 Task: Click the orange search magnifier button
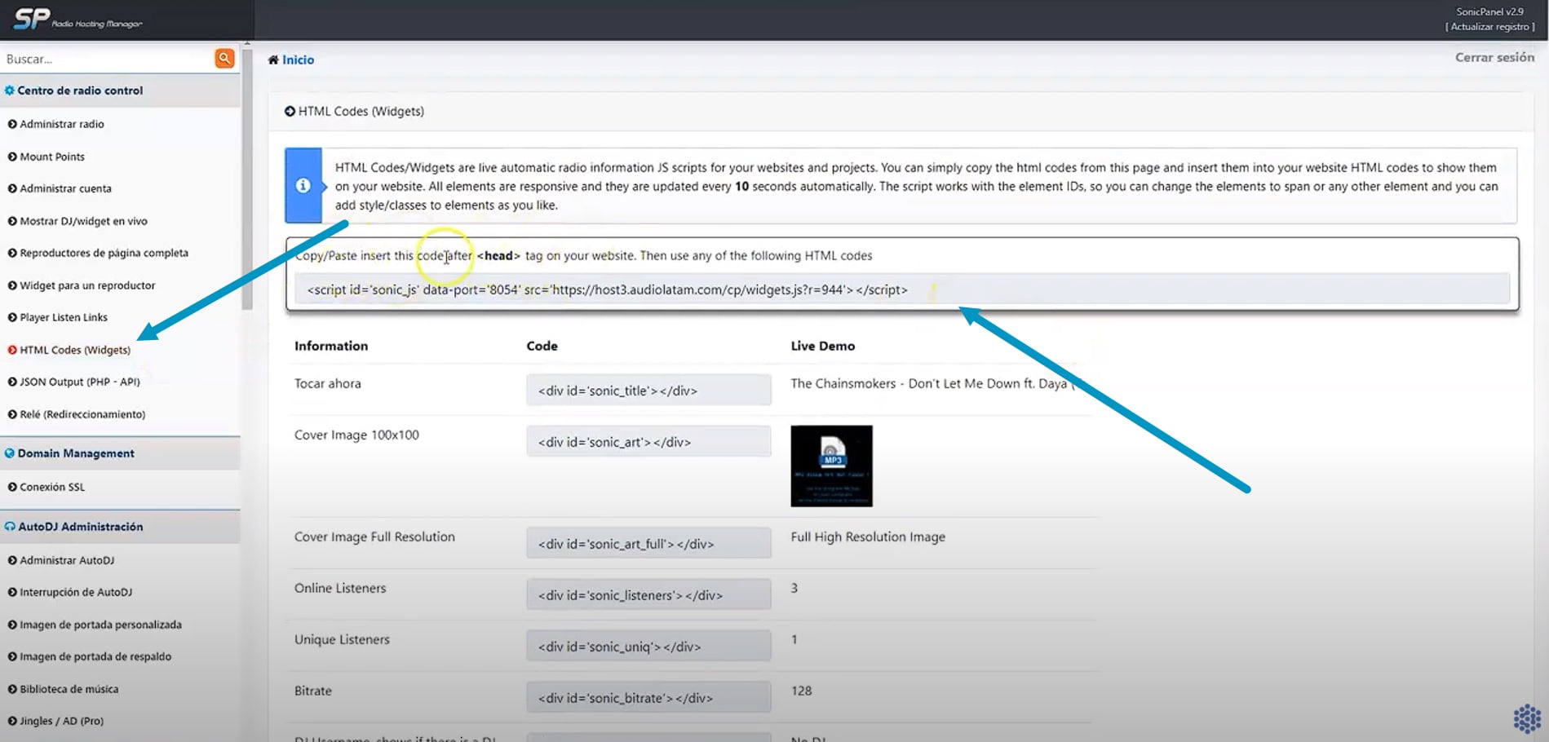224,59
